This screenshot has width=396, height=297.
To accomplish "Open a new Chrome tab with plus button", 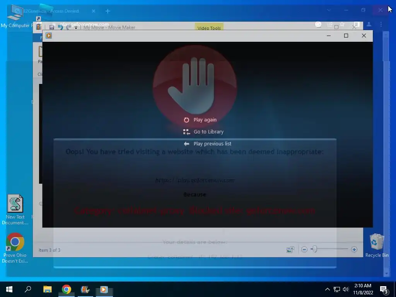I will [x=108, y=11].
